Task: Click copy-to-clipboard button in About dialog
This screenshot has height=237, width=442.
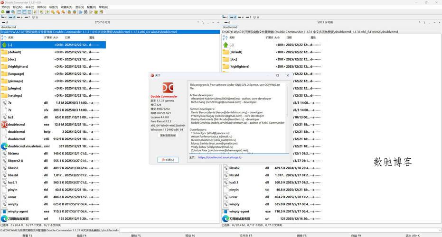Action: 168,136
